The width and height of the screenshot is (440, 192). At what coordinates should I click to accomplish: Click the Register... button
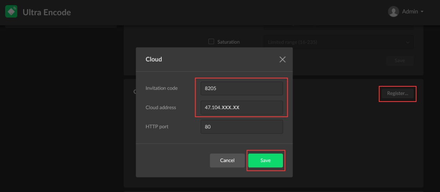point(398,93)
